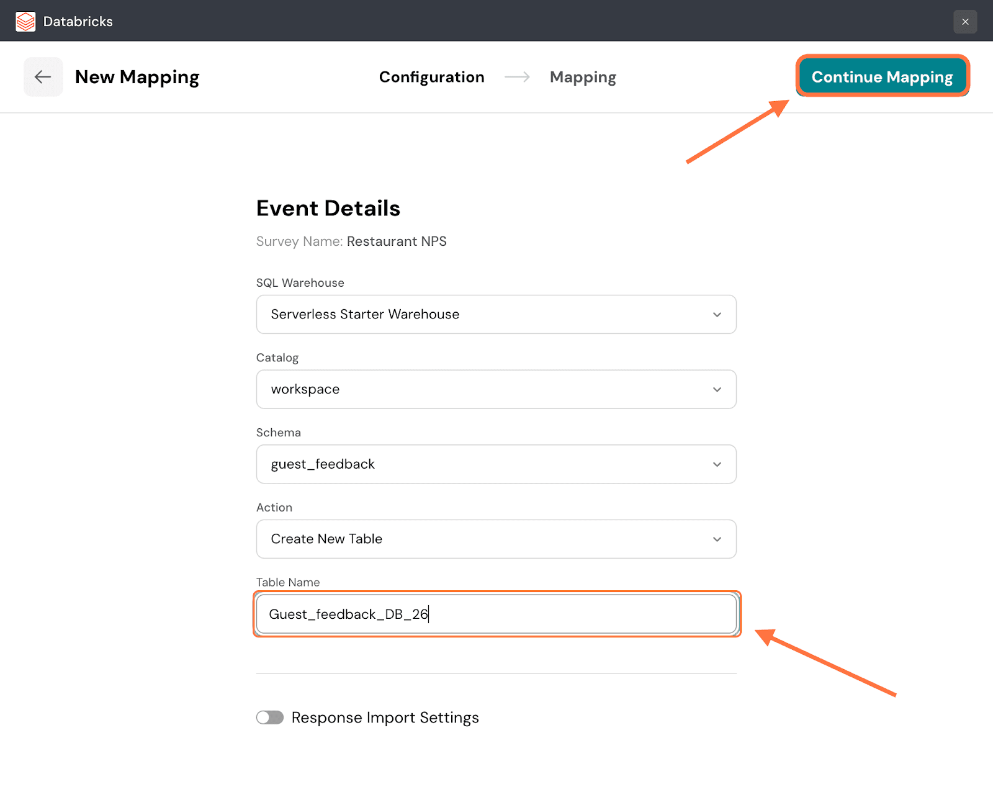Switch to the Mapping step
This screenshot has width=993, height=810.
(583, 77)
